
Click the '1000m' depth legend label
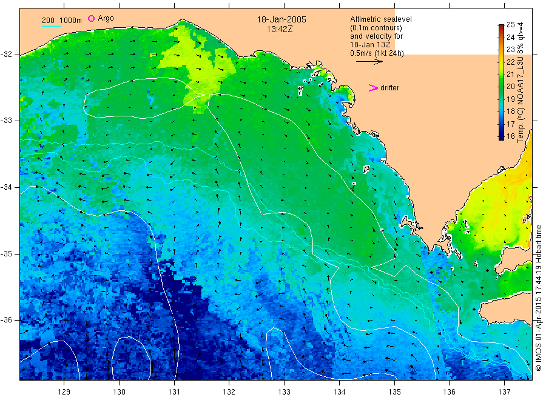[71, 21]
